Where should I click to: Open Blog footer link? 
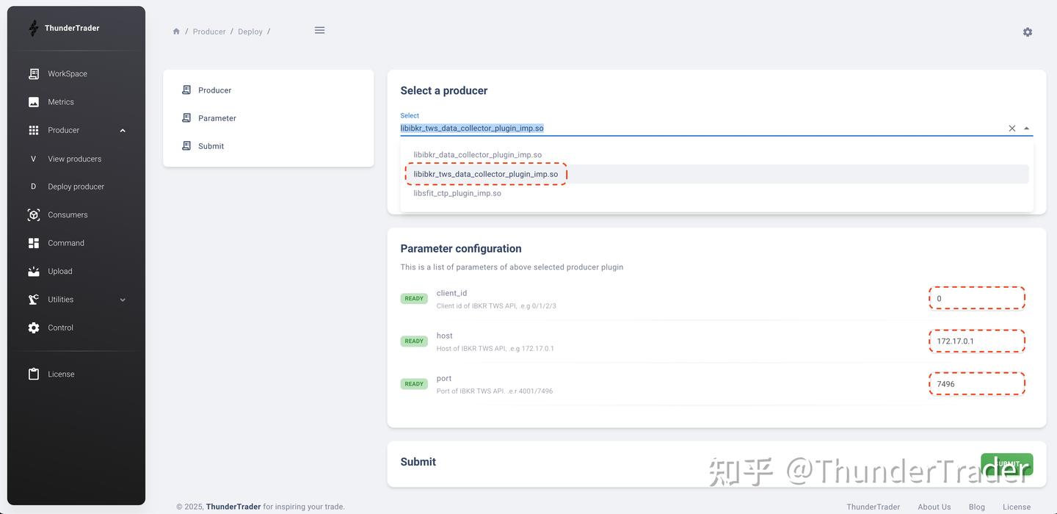click(x=977, y=507)
